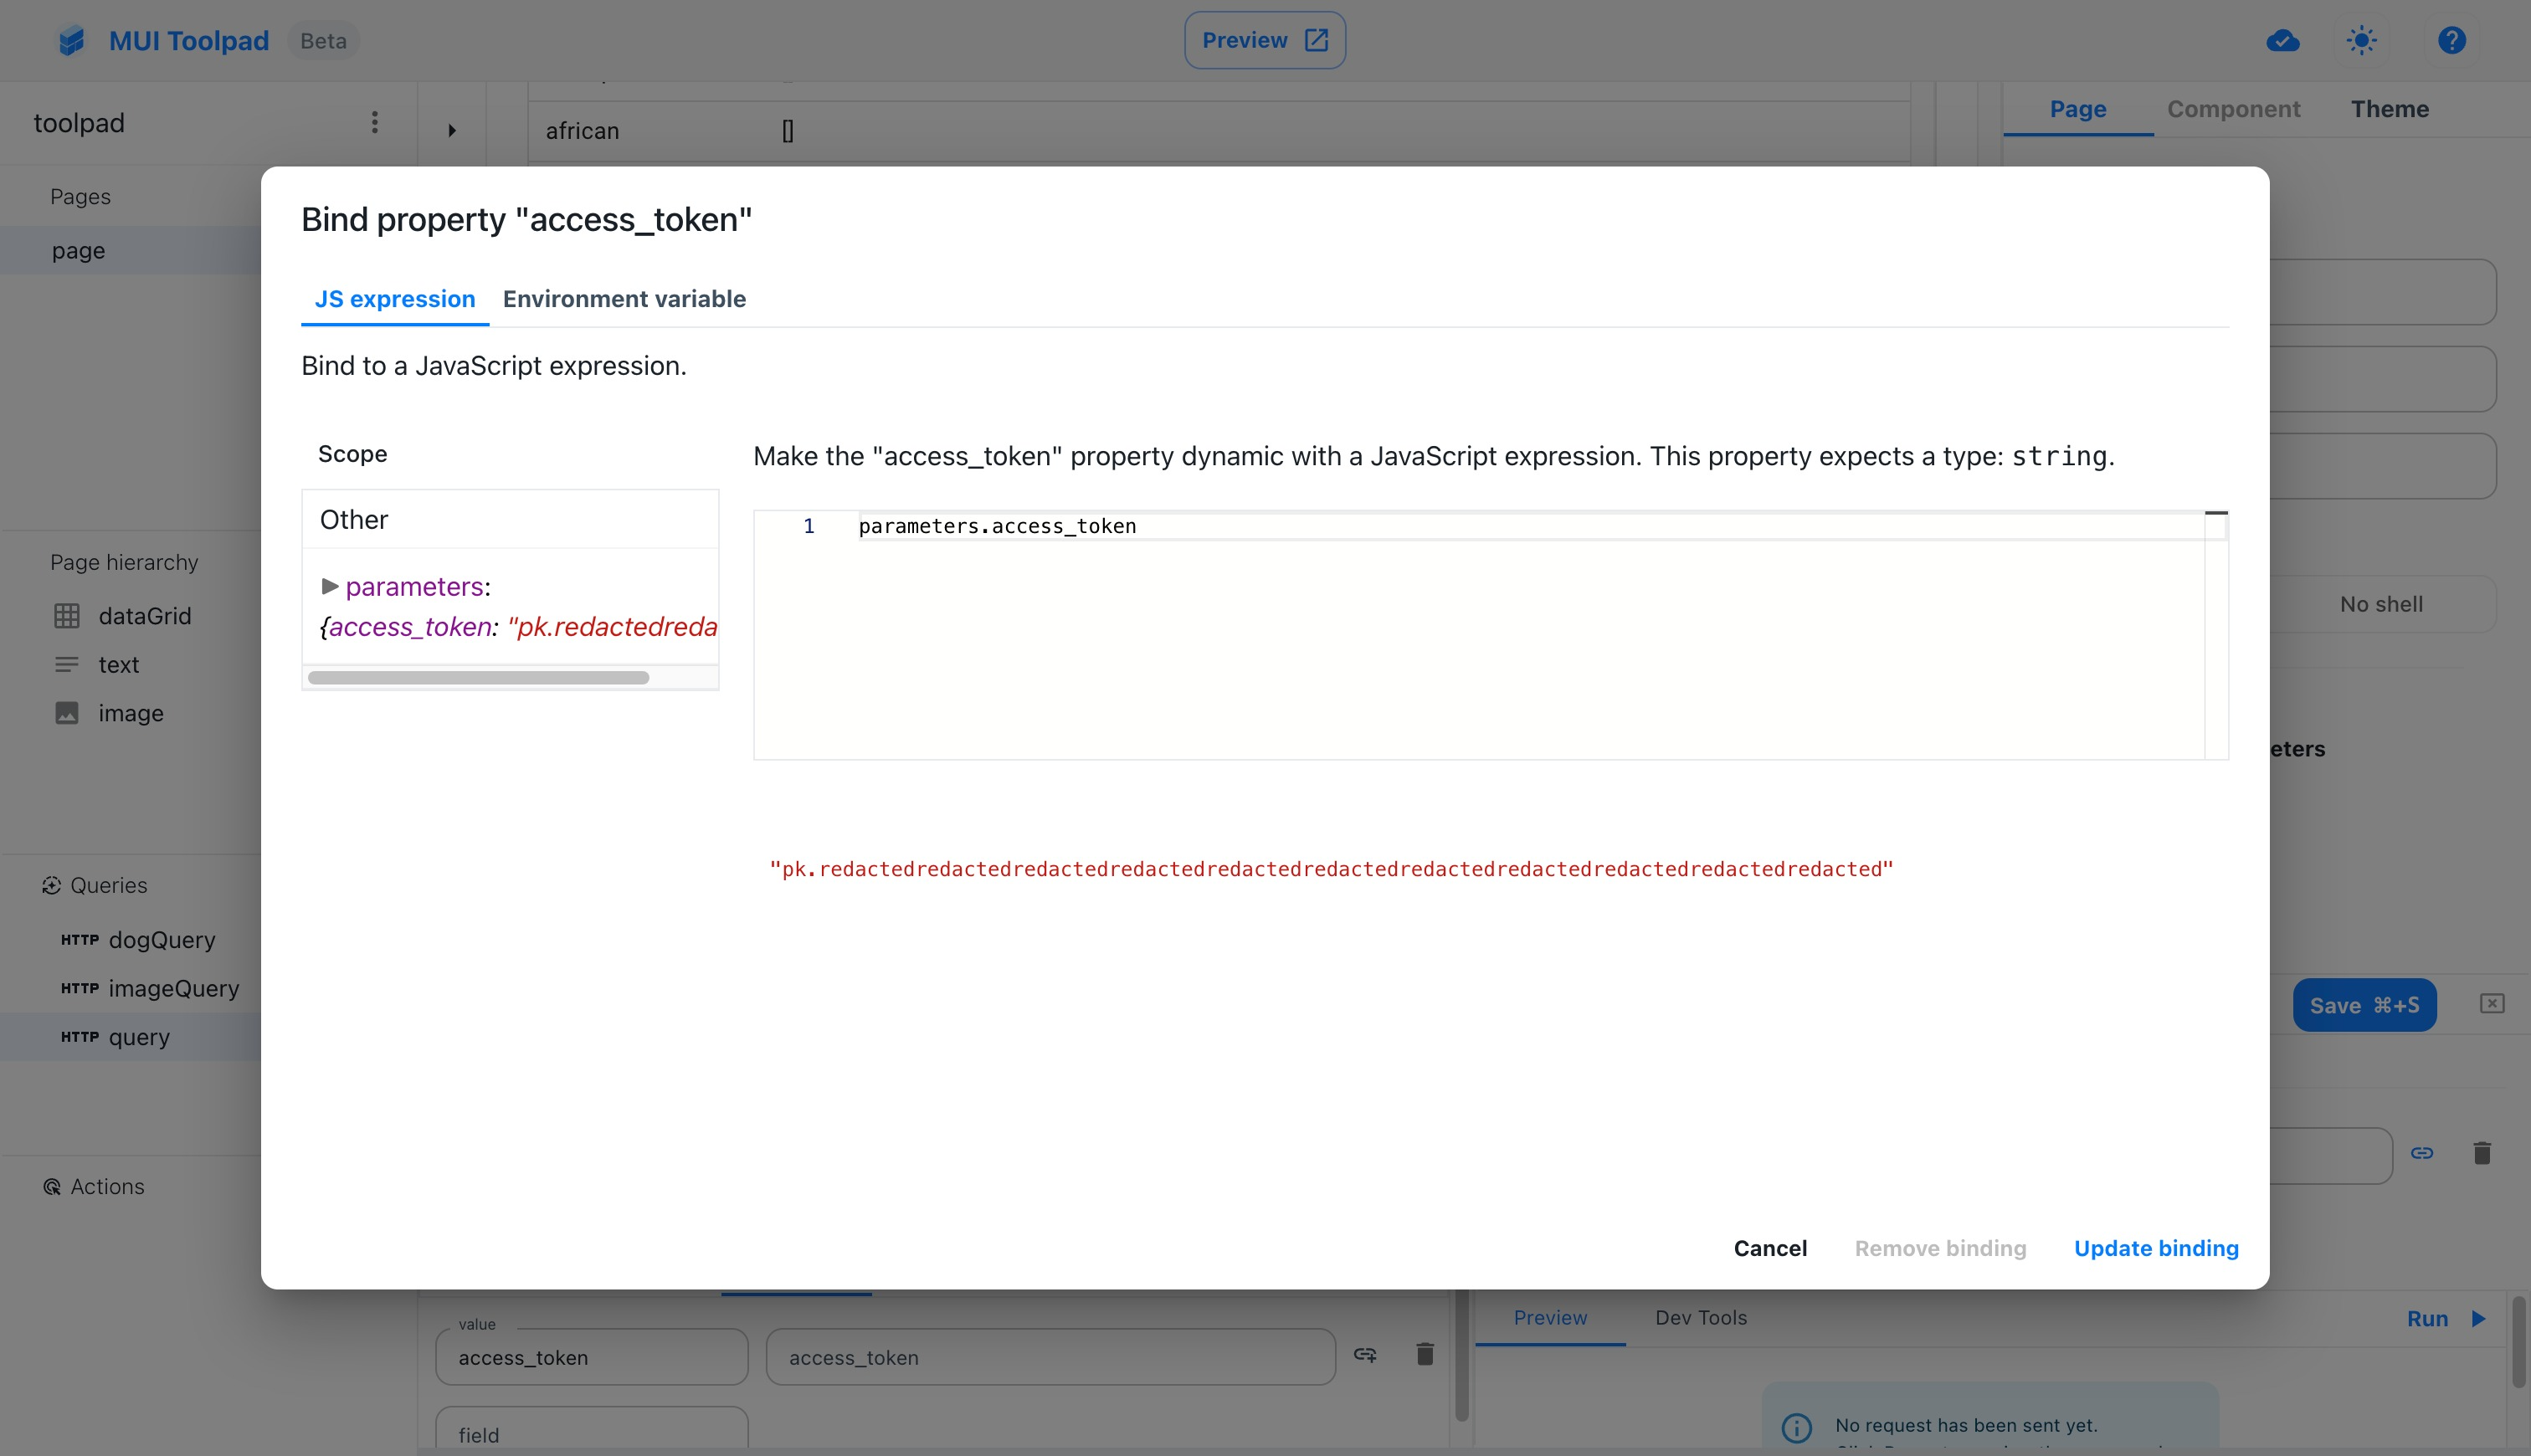Click Remove binding link in dialog
This screenshot has height=1456, width=2531.
tap(1940, 1249)
